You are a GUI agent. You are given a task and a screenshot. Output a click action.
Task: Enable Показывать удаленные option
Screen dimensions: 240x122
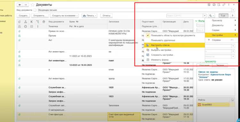[163, 40]
